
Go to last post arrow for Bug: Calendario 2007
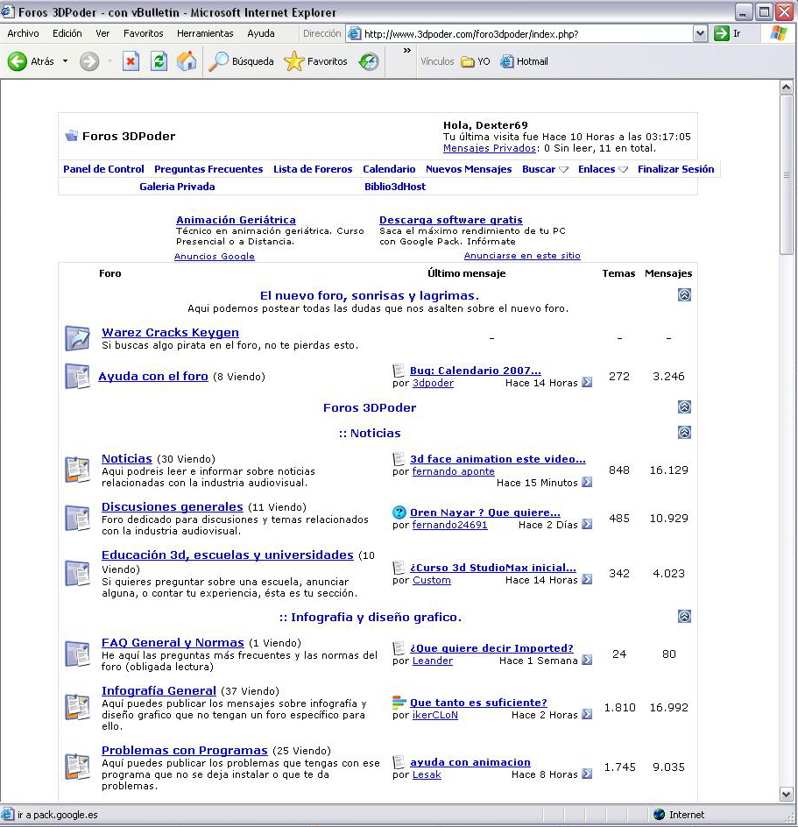(587, 382)
